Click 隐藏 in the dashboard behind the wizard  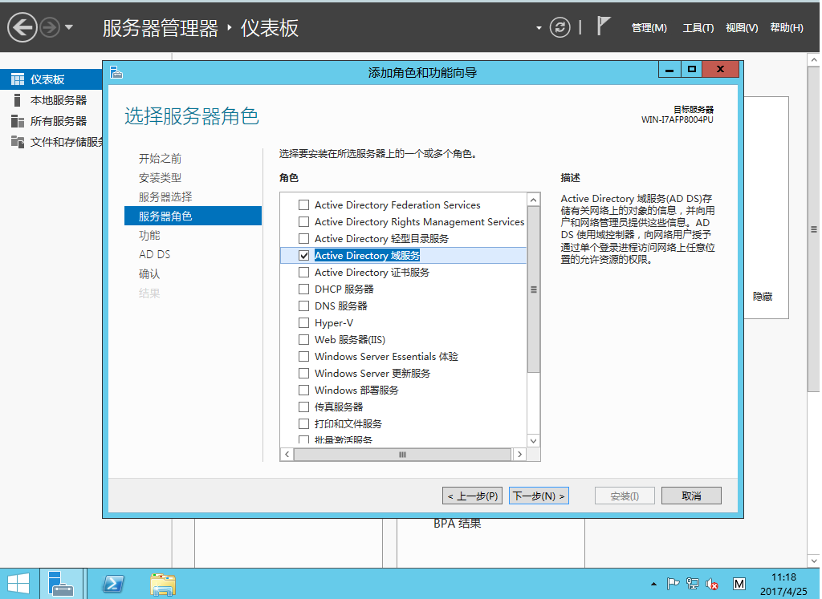pos(763,297)
